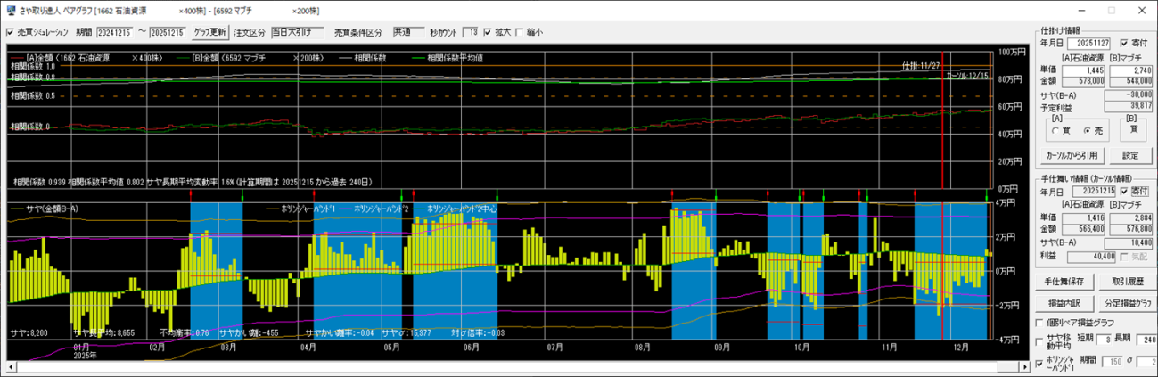This screenshot has width=1158, height=377.
Task: Open the 取引履歴 trade history
Action: click(x=1128, y=282)
